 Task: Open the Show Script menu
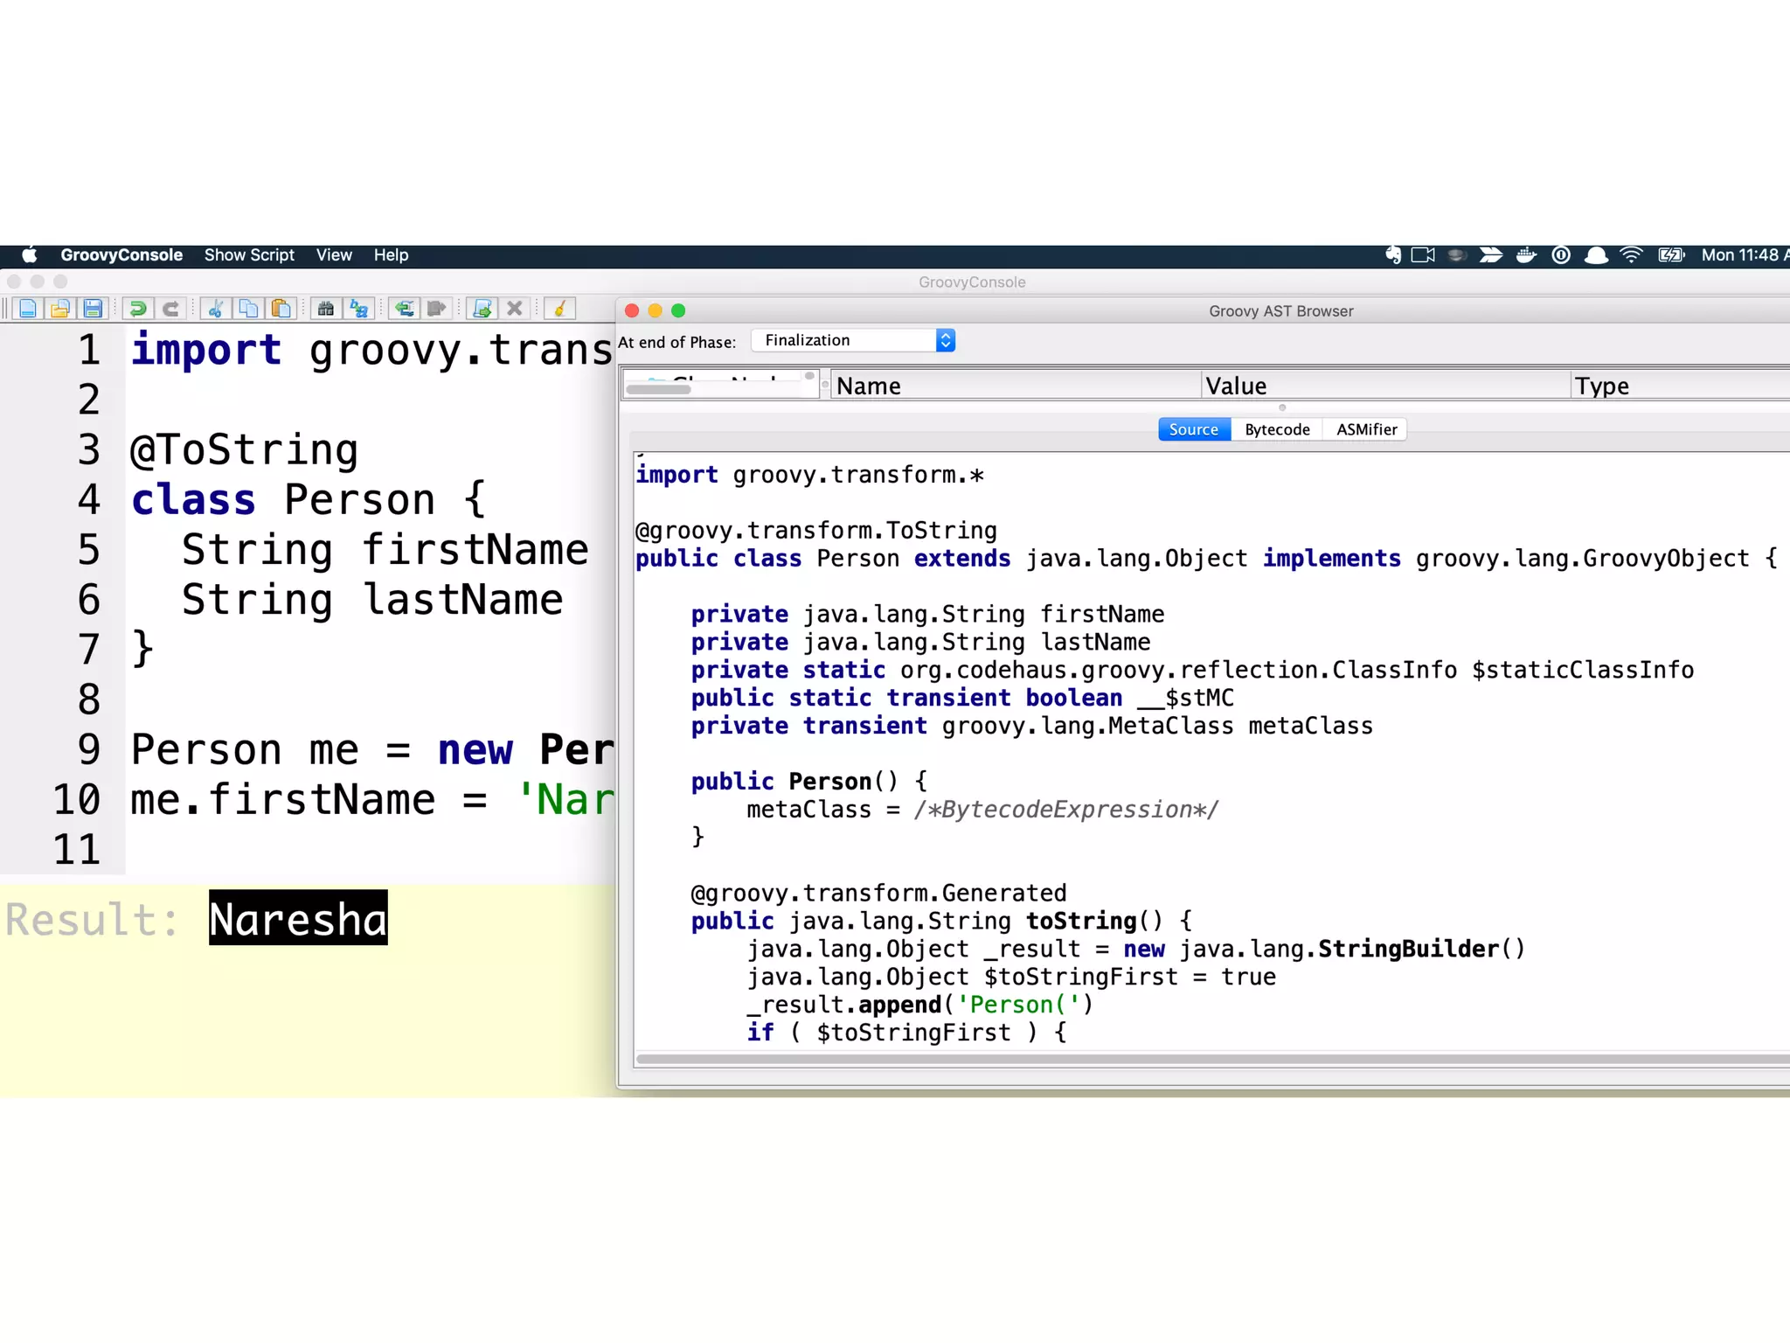pyautogui.click(x=249, y=255)
